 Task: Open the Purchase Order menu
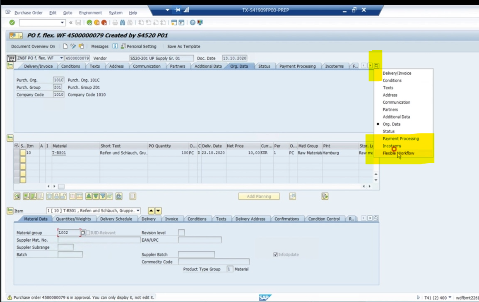29,13
